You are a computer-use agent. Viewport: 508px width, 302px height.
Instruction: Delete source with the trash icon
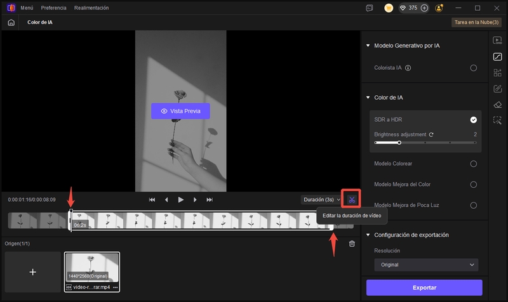coord(352,244)
